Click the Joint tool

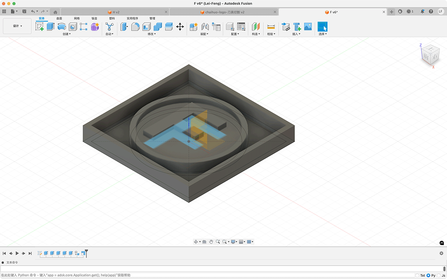point(205,26)
